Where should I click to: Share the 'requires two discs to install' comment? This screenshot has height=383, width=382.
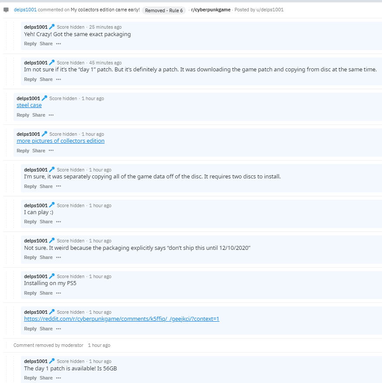pos(46,186)
